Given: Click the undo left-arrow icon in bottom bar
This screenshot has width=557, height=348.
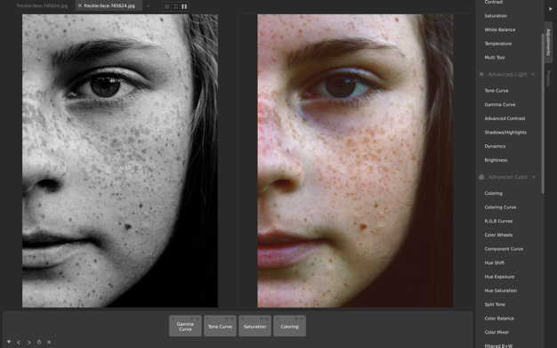Looking at the screenshot, I should (x=19, y=343).
